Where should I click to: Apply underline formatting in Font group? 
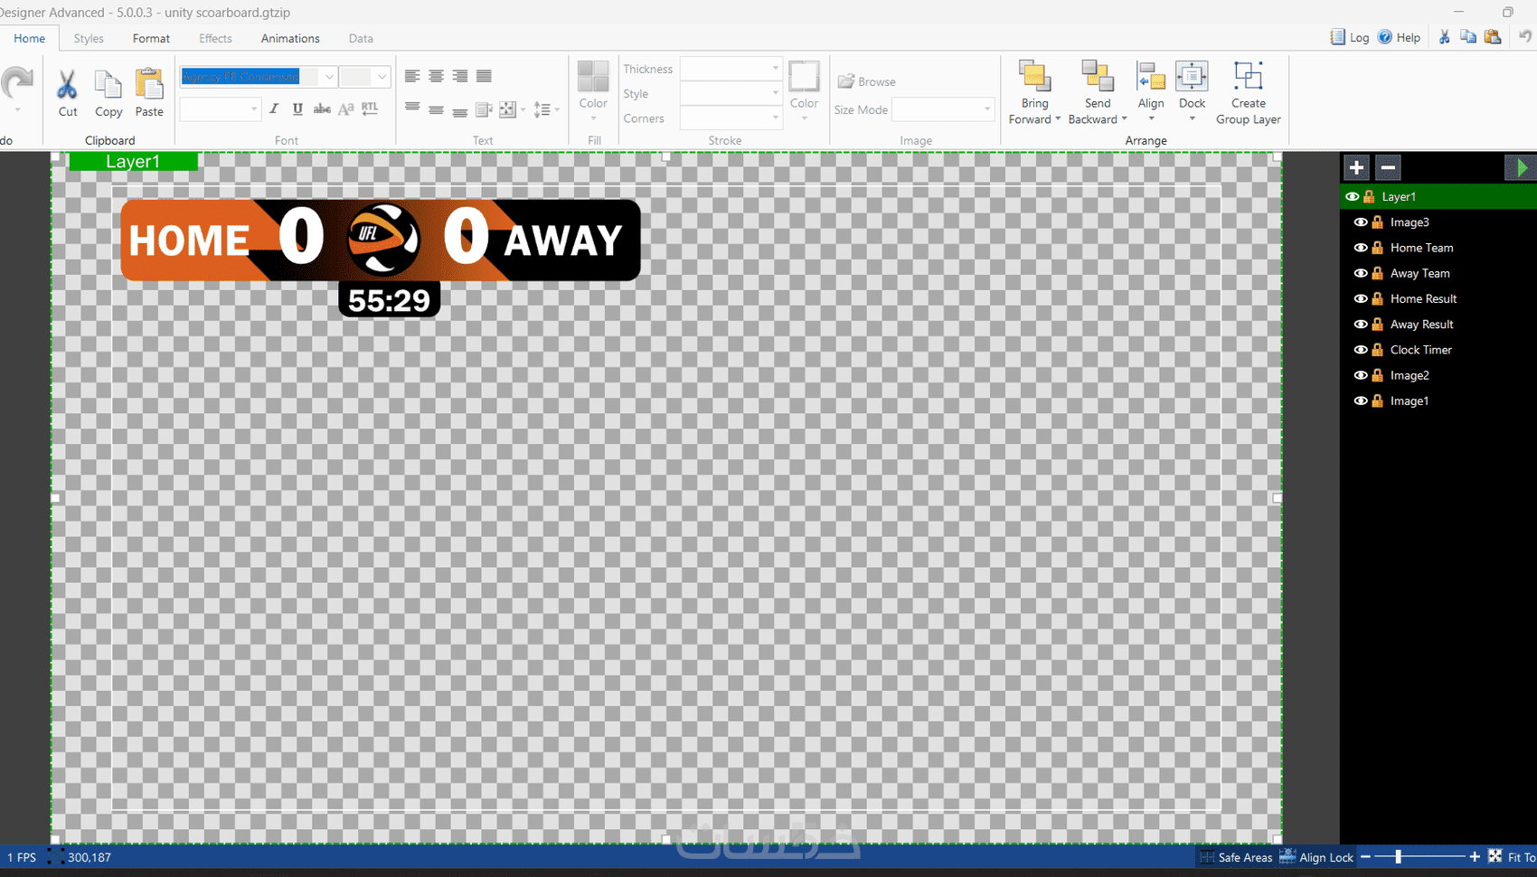[297, 108]
